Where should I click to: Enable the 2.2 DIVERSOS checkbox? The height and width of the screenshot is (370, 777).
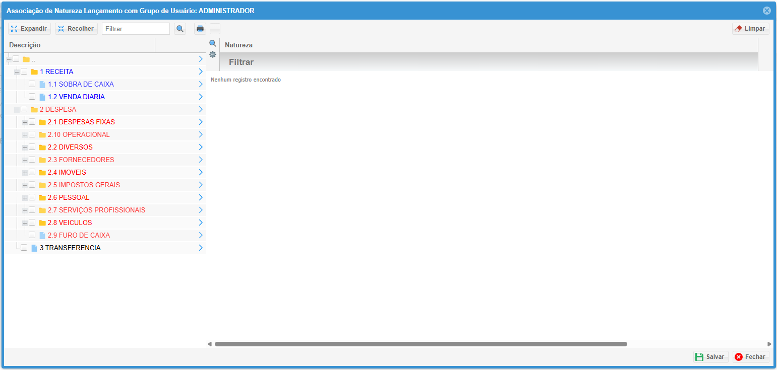pos(32,147)
